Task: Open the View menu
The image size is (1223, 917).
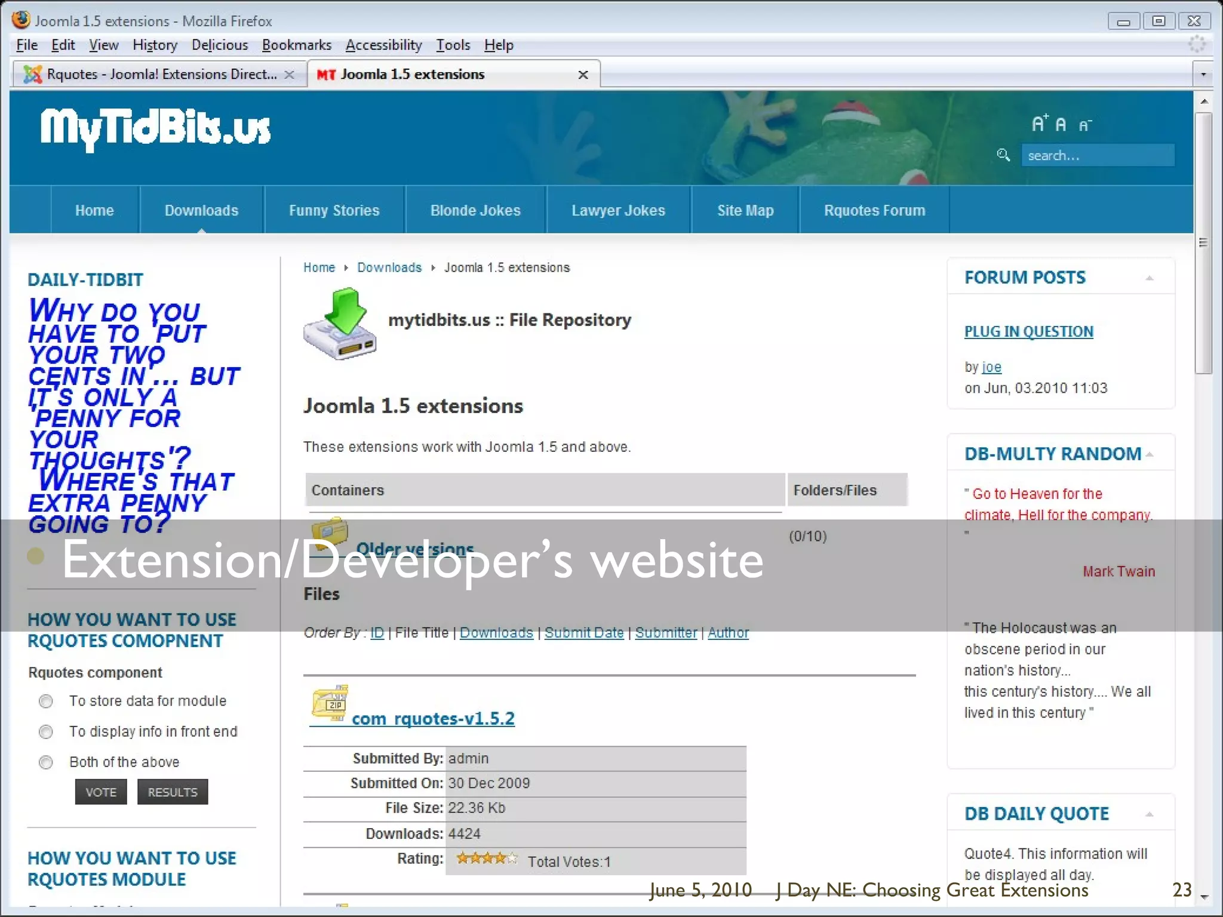Action: 104,45
